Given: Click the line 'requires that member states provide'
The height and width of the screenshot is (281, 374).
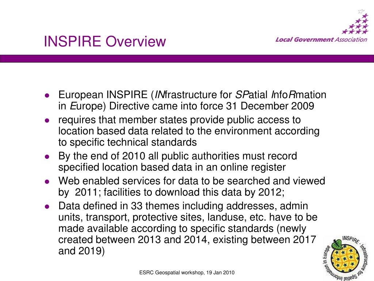Looking at the screenshot, I should point(179,120).
